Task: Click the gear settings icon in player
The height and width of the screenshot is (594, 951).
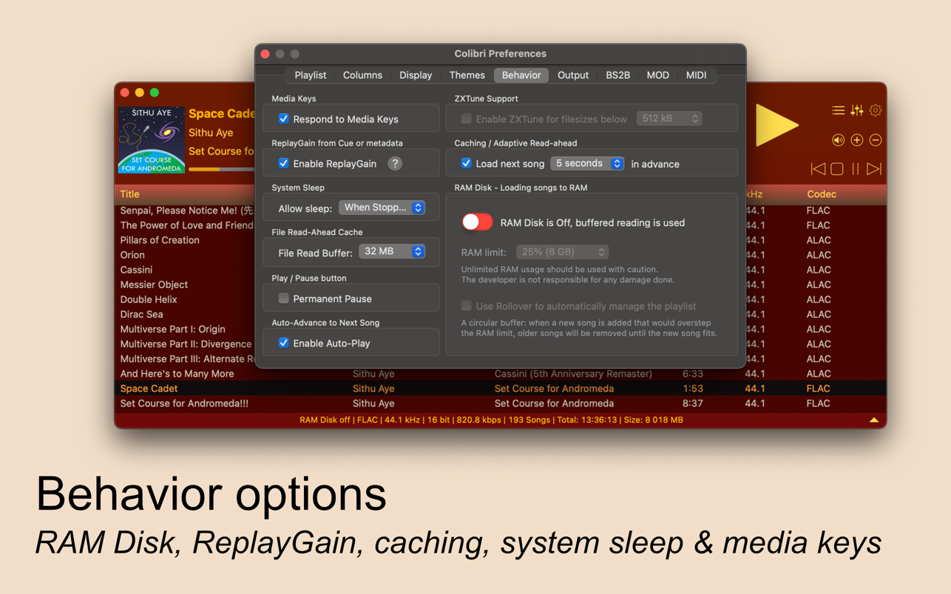Action: pos(876,111)
